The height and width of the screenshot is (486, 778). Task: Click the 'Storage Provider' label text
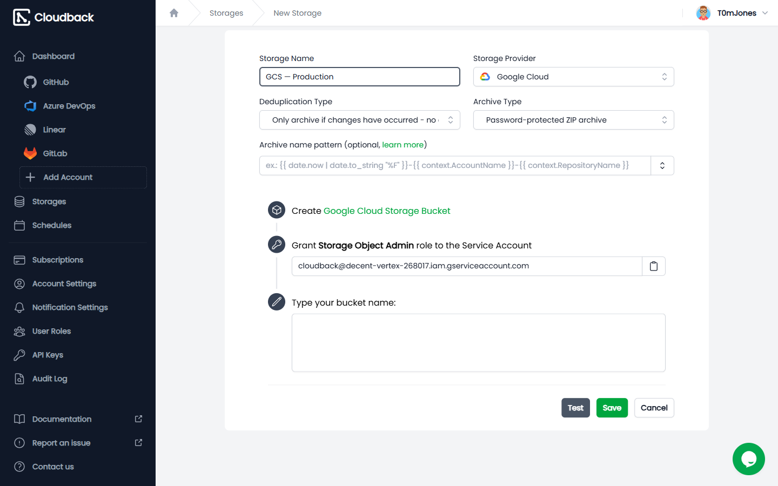pos(505,58)
